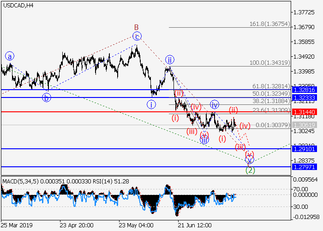Click the circled 'iv' wave marker

coord(215,104)
